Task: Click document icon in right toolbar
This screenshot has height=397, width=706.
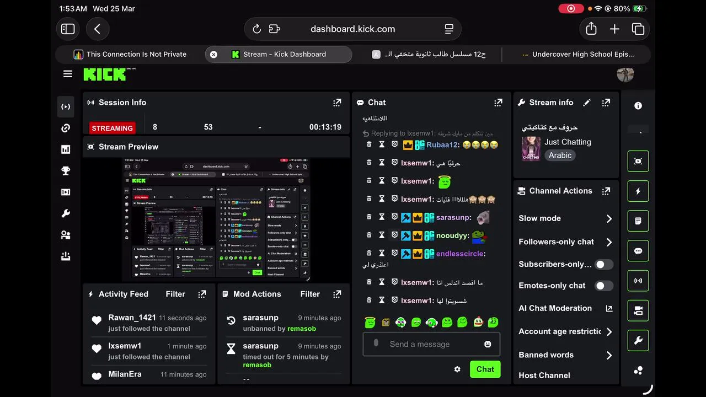Action: (638, 221)
